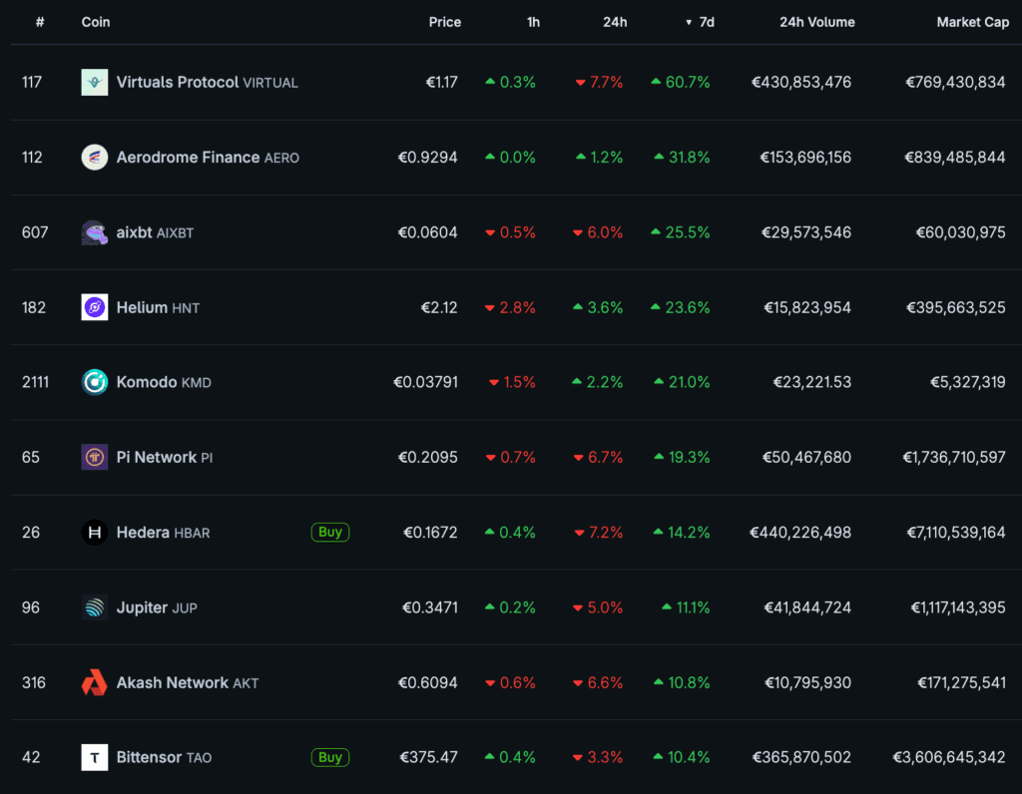
Task: Click the Bittensor TAO logo icon
Action: (94, 757)
